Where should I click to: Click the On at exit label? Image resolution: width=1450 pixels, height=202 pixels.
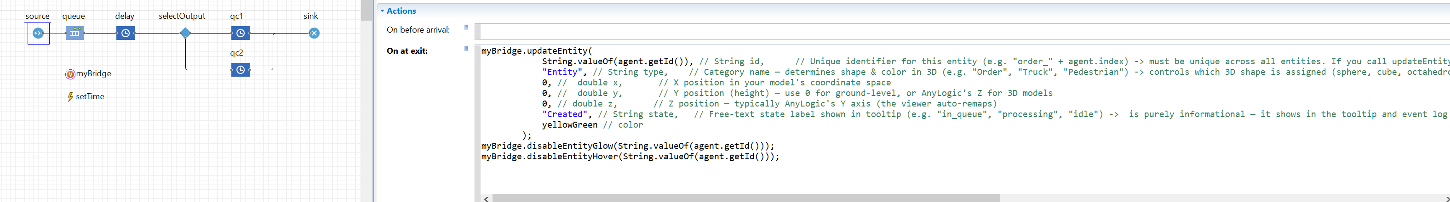tap(407, 50)
